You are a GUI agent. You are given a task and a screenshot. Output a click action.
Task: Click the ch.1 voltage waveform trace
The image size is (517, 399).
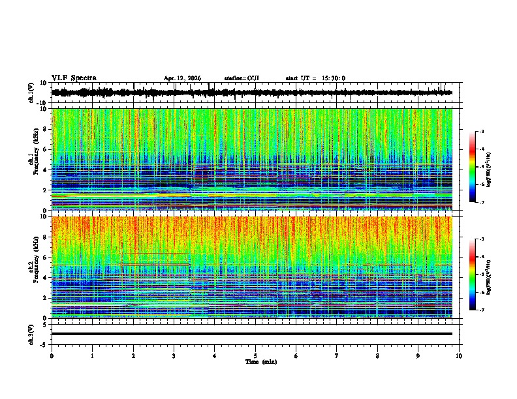pos(252,93)
